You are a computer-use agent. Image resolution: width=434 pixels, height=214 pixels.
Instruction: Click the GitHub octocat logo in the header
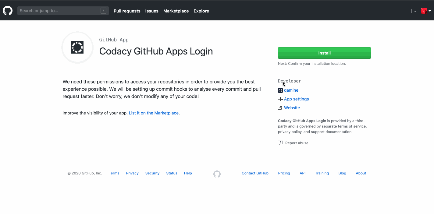click(x=7, y=11)
